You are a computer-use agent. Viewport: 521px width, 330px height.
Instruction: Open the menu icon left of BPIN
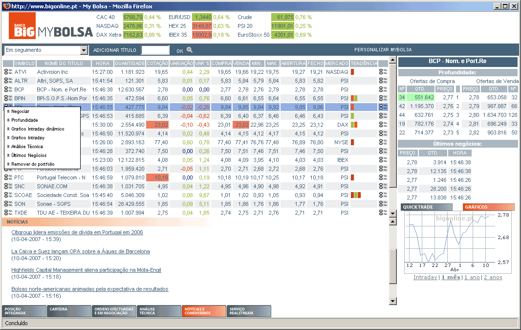tap(8, 98)
